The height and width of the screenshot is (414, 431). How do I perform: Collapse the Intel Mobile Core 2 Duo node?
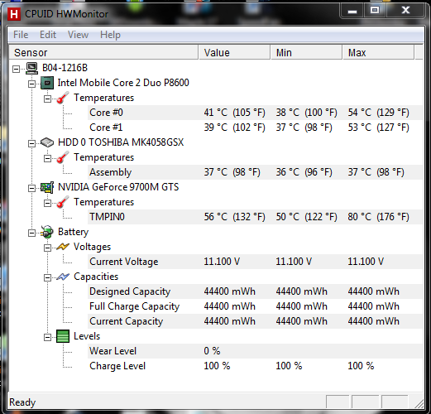(x=32, y=84)
